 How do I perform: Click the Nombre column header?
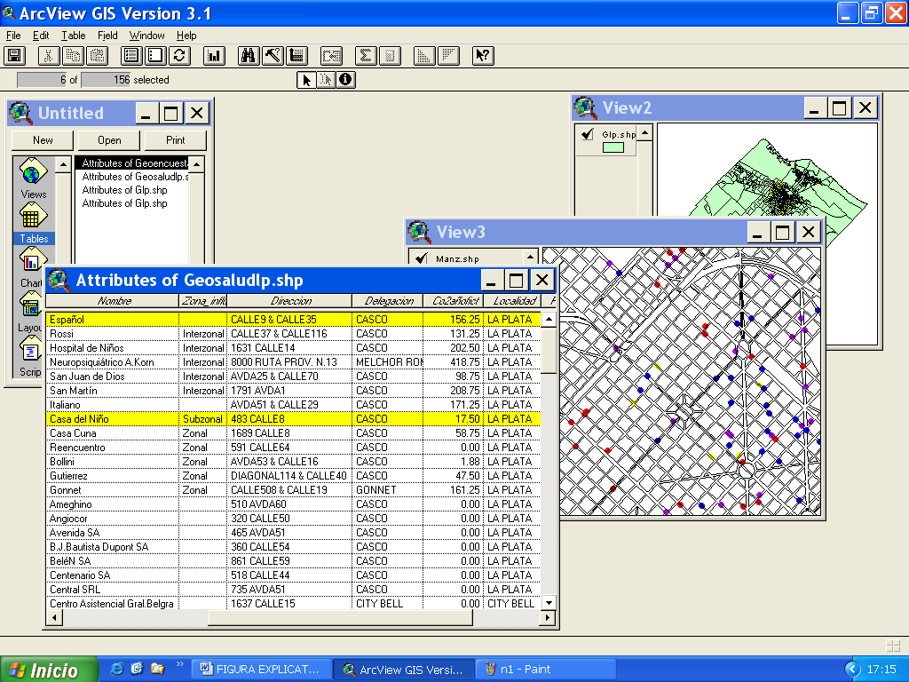coord(113,301)
